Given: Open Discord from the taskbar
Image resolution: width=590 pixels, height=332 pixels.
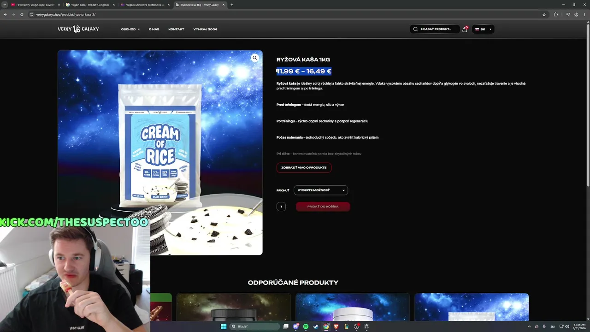Looking at the screenshot, I should [x=296, y=326].
